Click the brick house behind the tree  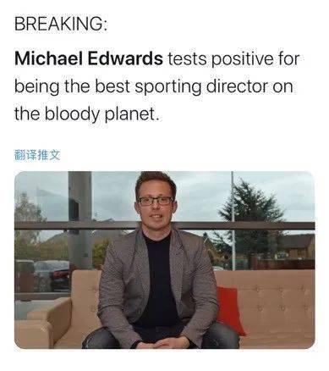pos(296,250)
